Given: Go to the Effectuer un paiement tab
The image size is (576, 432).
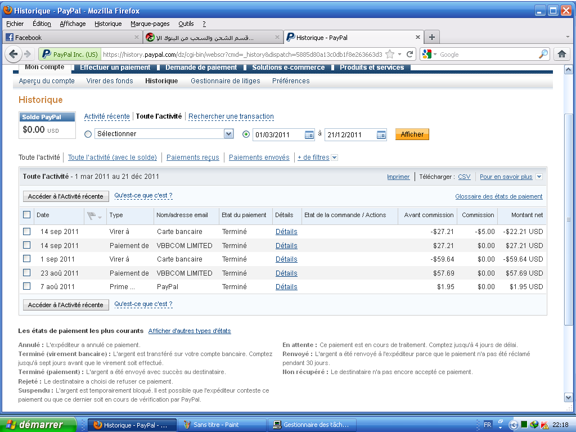Looking at the screenshot, I should tap(115, 67).
